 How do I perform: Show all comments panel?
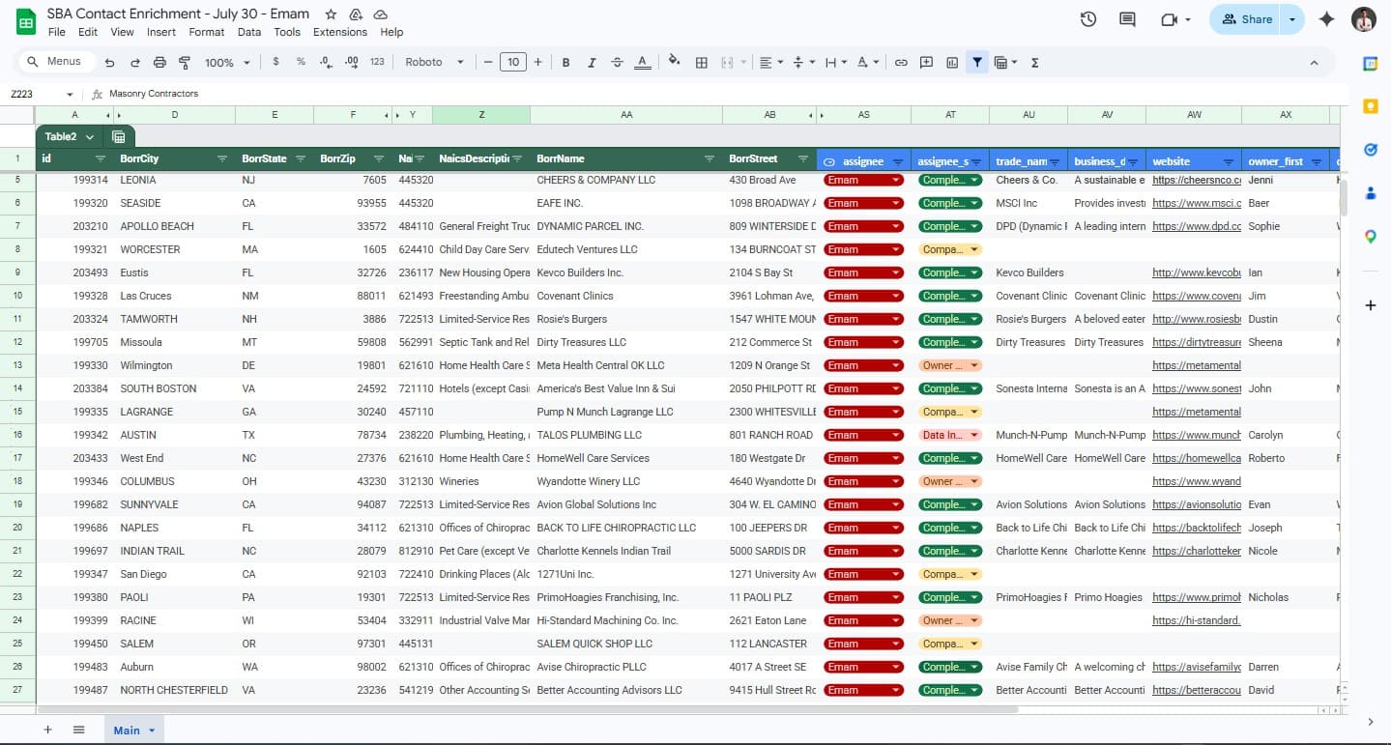pos(1127,19)
